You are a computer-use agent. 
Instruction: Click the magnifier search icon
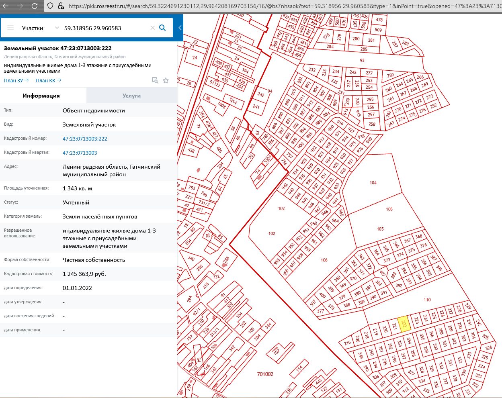[162, 28]
